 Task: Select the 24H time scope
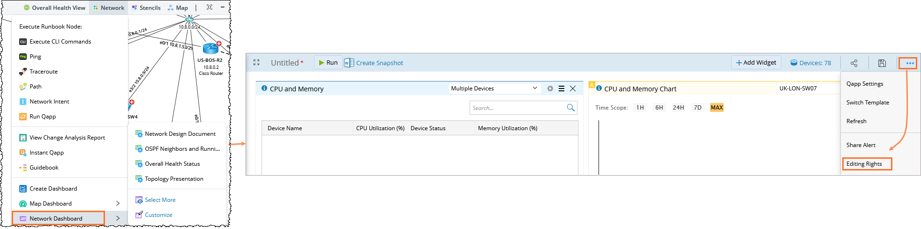678,108
